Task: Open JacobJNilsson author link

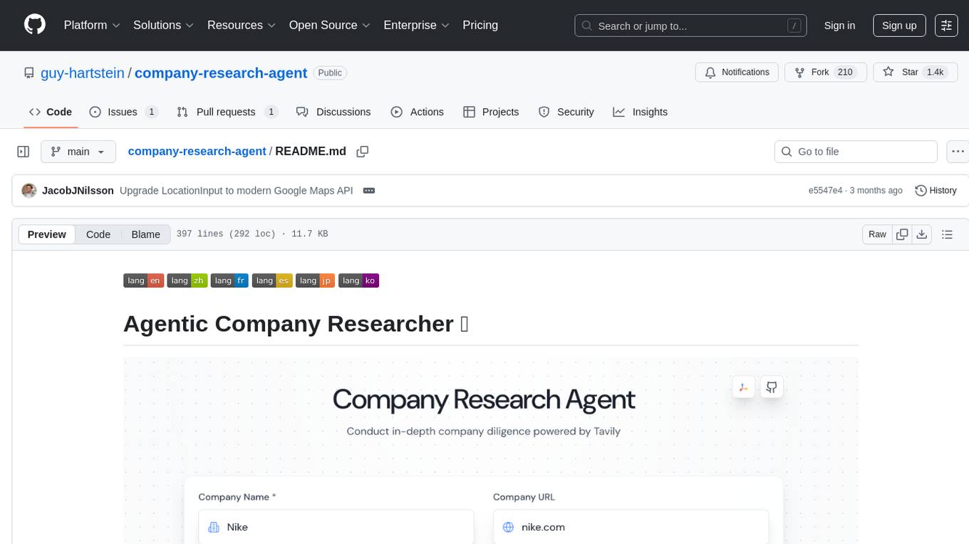Action: coord(78,191)
